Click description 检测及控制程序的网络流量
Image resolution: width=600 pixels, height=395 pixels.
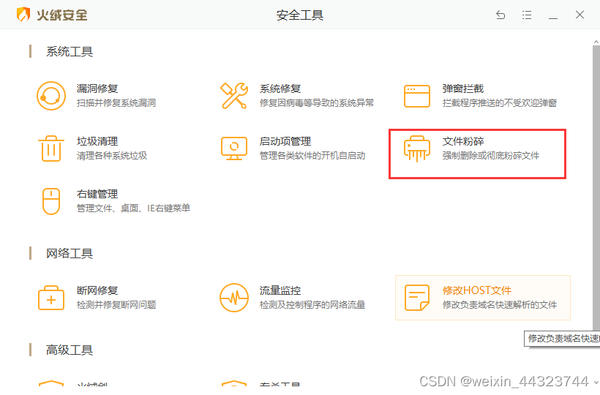(x=312, y=305)
